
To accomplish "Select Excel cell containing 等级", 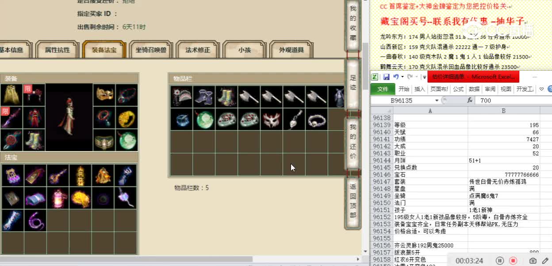I will click(x=430, y=125).
